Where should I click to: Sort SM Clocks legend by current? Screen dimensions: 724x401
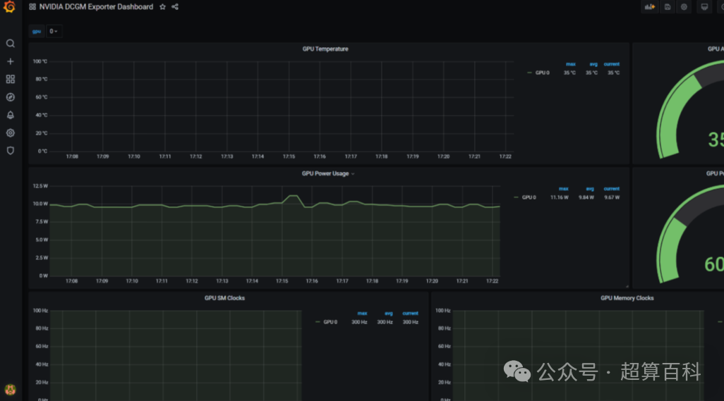[410, 314]
